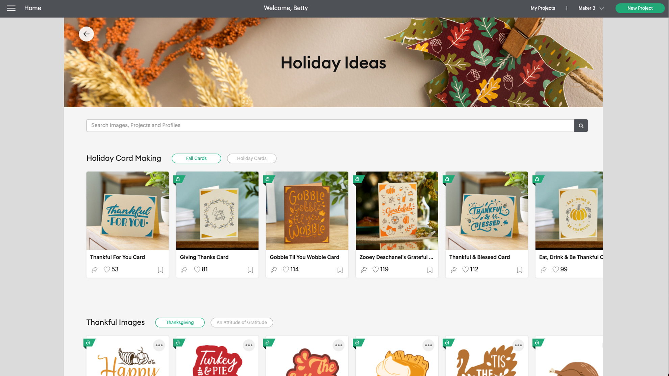Click the bookmark icon on Giving Thanks Card
This screenshot has width=669, height=376.
[x=250, y=269]
